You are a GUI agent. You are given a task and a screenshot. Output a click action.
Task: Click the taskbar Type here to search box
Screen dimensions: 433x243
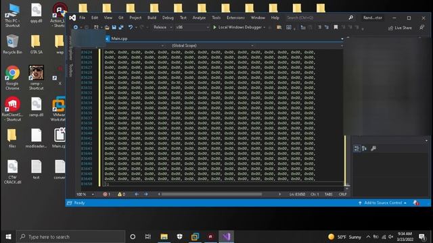[70, 237]
